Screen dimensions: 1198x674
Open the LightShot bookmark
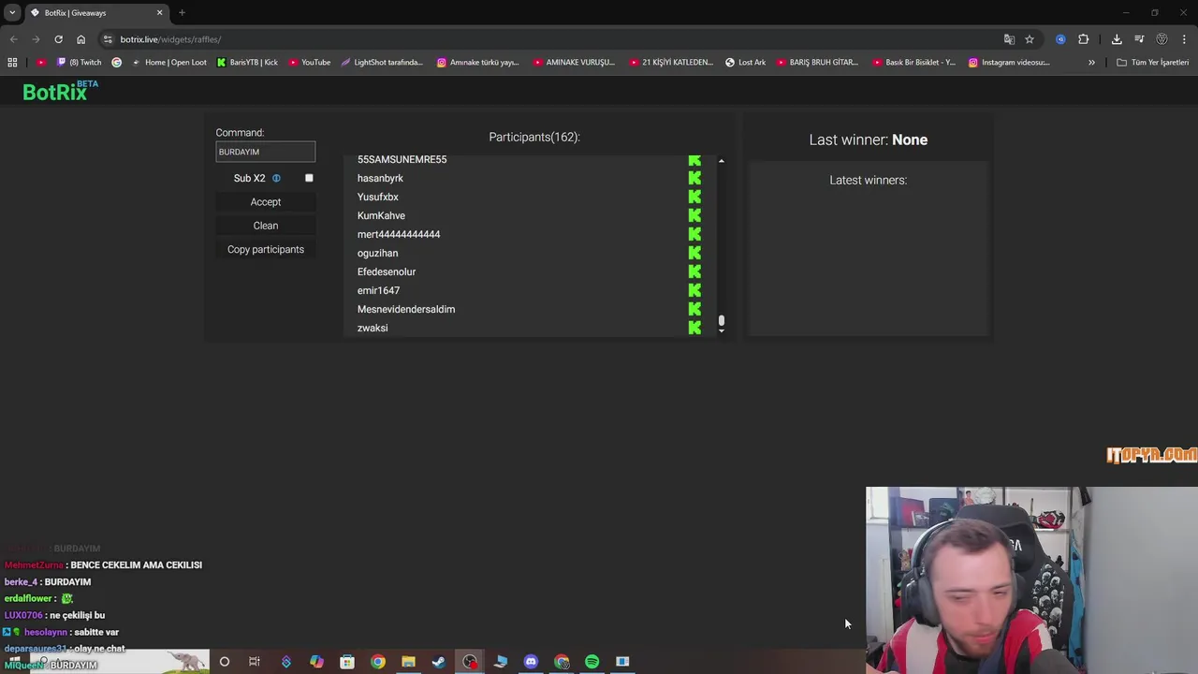tap(382, 63)
